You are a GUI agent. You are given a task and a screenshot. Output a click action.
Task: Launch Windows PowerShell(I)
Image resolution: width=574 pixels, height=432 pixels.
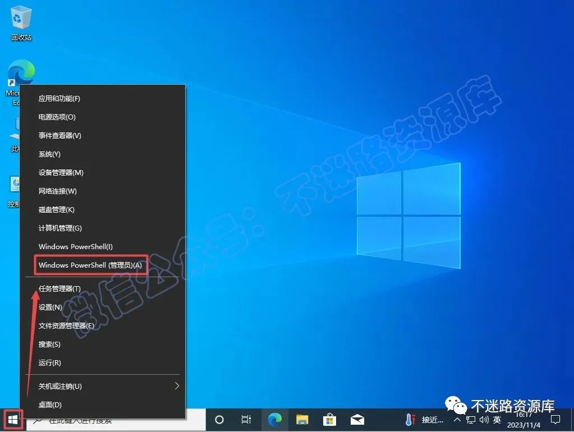coord(103,247)
